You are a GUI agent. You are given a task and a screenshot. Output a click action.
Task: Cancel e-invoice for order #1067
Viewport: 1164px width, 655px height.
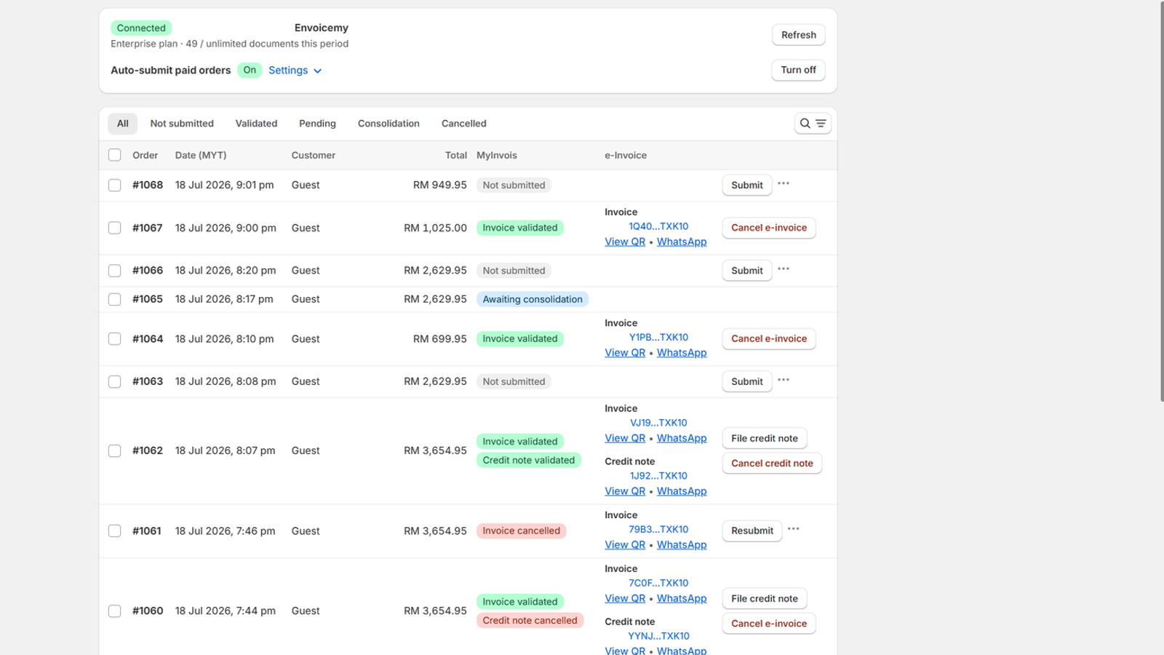(769, 228)
